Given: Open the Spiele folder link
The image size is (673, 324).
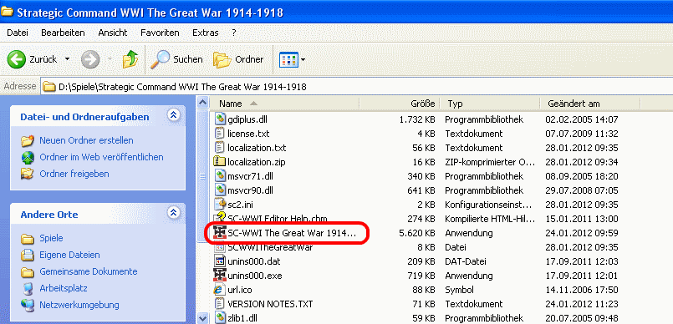Looking at the screenshot, I should pyautogui.click(x=51, y=238).
